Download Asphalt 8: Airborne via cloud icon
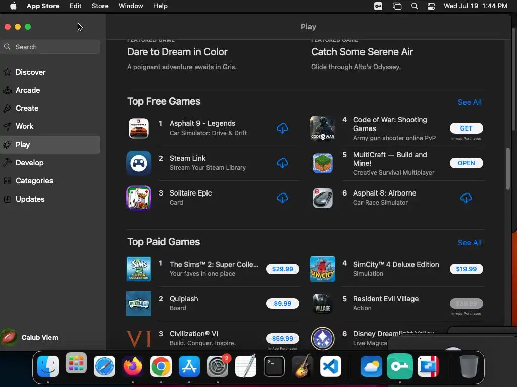 466,198
